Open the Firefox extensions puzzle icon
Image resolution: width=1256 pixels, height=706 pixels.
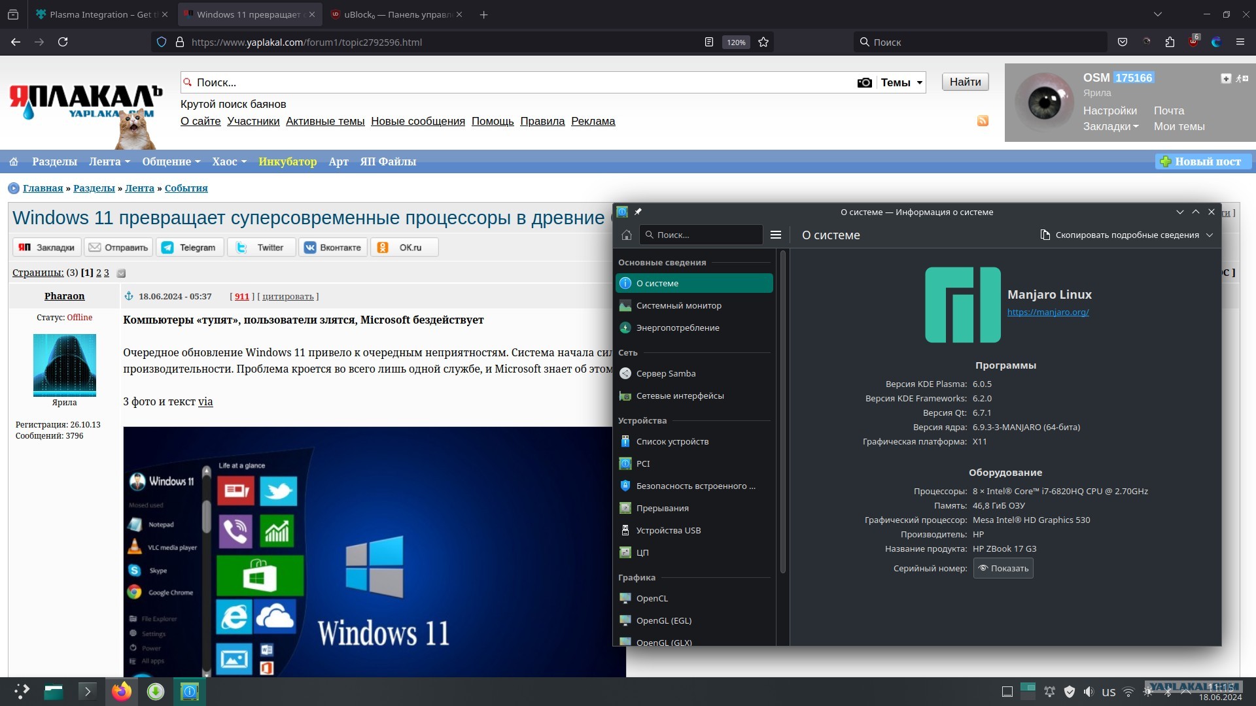(x=1170, y=42)
